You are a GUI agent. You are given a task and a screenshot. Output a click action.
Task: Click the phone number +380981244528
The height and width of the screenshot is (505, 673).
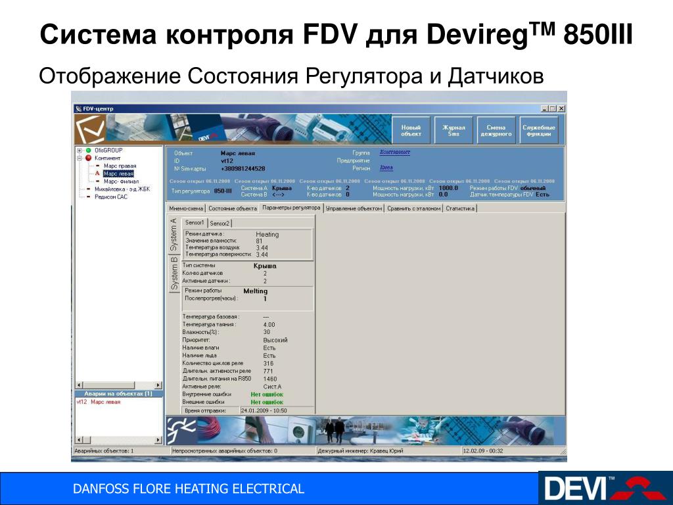point(243,169)
